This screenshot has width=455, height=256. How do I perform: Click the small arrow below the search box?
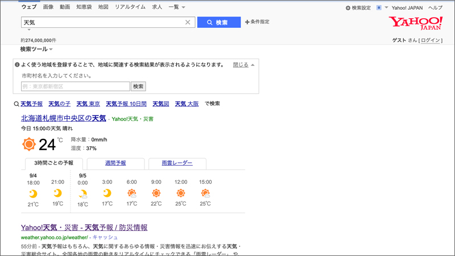pos(29,30)
